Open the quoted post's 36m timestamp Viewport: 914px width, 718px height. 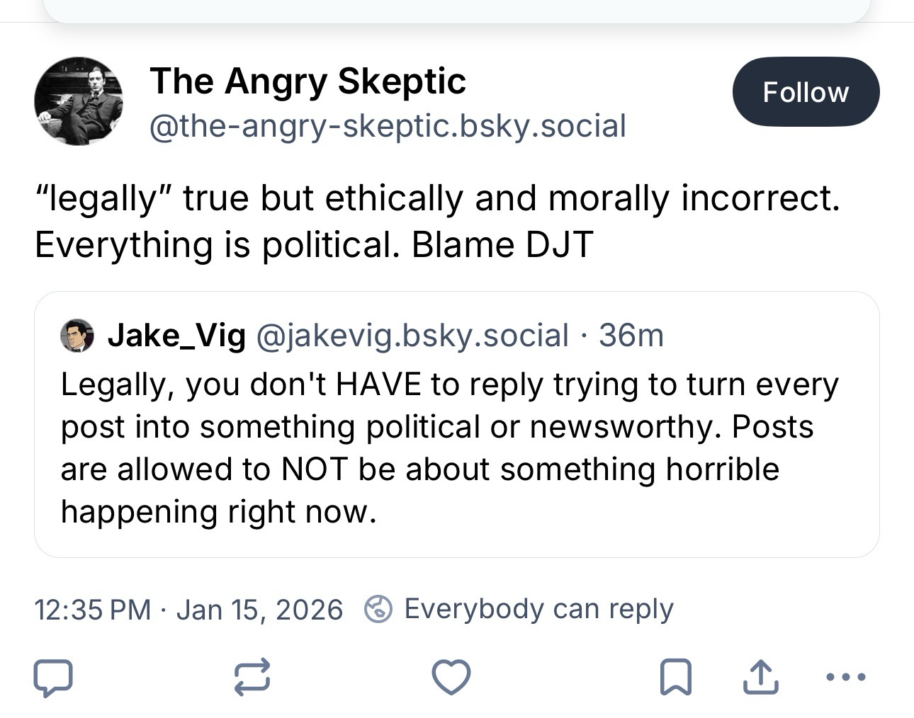pyautogui.click(x=631, y=336)
